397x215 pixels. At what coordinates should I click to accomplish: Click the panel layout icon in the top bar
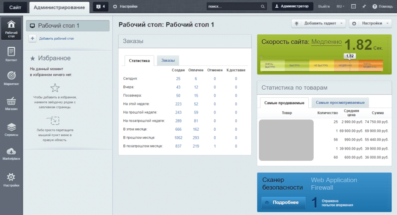354,6
